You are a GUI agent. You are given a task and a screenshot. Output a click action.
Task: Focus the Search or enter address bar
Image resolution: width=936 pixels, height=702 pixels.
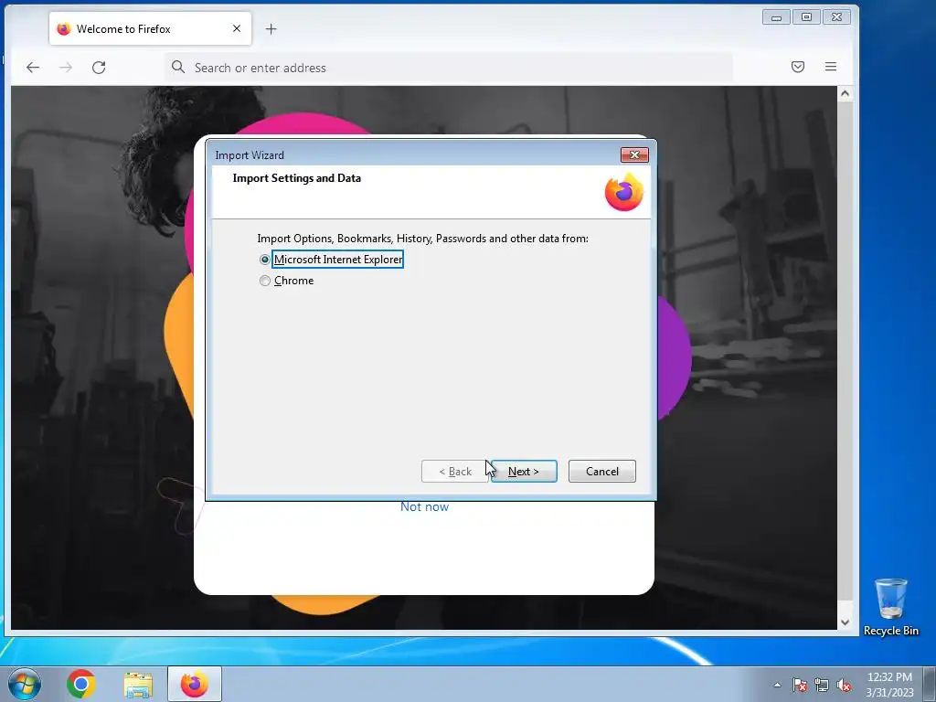[x=449, y=68]
